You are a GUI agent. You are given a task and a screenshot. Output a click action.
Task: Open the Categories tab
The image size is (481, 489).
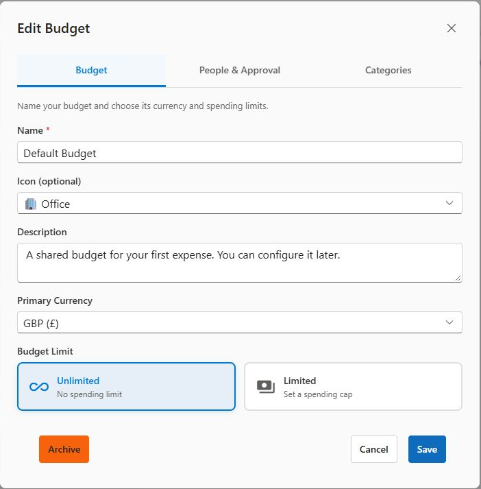tap(388, 71)
